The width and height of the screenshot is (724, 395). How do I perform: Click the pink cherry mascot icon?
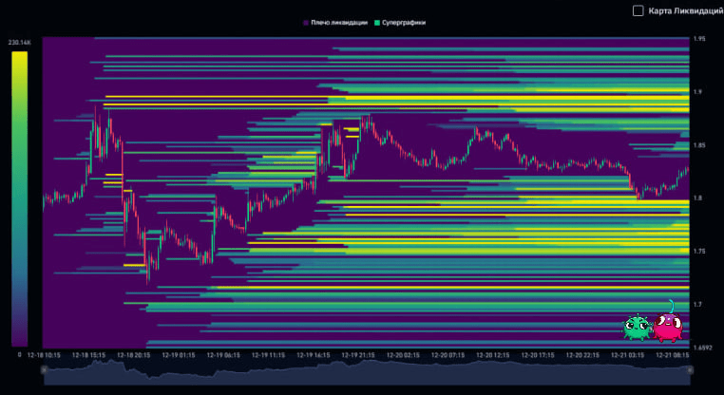pos(668,325)
